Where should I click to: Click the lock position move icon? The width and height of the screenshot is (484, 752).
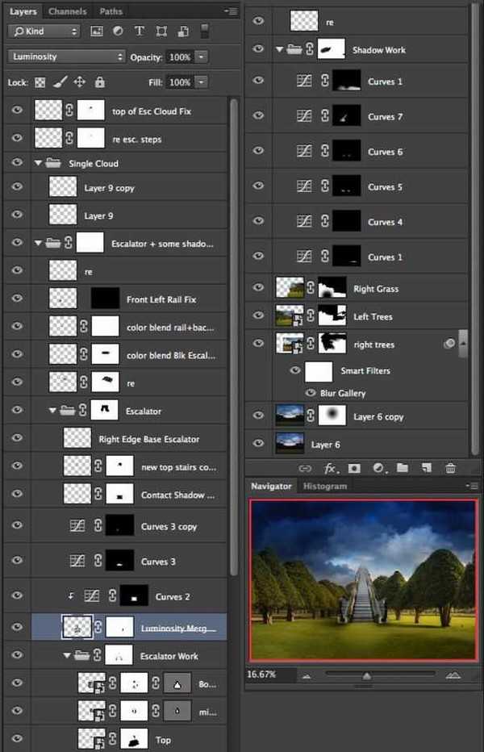coord(80,82)
